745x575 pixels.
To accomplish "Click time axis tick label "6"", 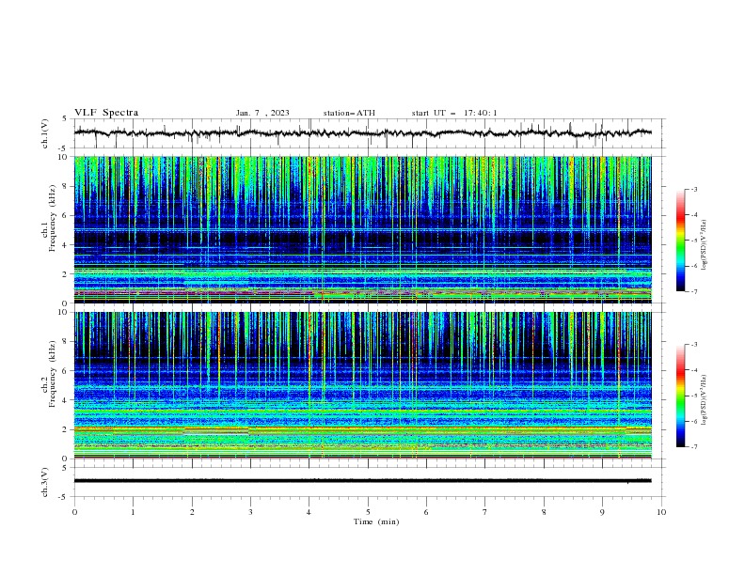I will 427,512.
